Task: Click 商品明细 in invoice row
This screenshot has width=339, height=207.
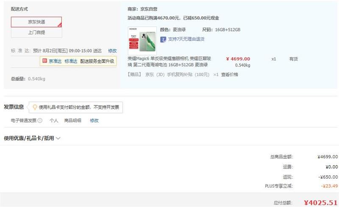Action: coord(72,121)
